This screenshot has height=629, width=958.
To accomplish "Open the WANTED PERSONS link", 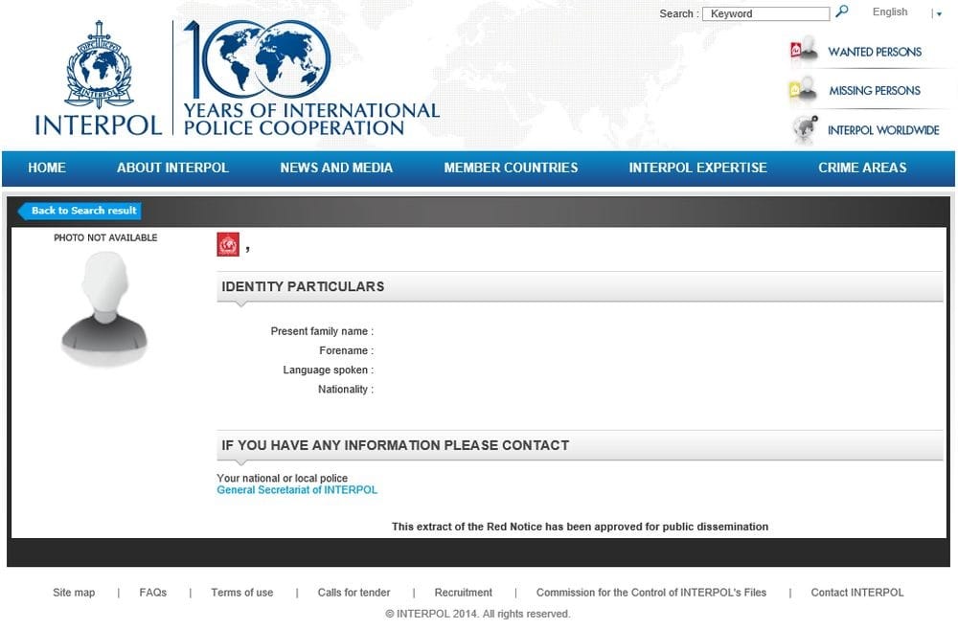I will (875, 52).
